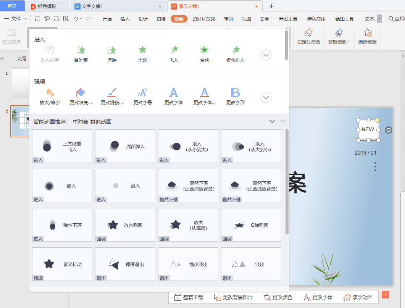Open 更改颜色 to change theme colors
The height and width of the screenshot is (308, 405).
tap(278, 297)
